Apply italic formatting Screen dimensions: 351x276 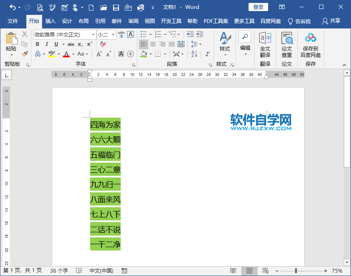click(x=47, y=44)
